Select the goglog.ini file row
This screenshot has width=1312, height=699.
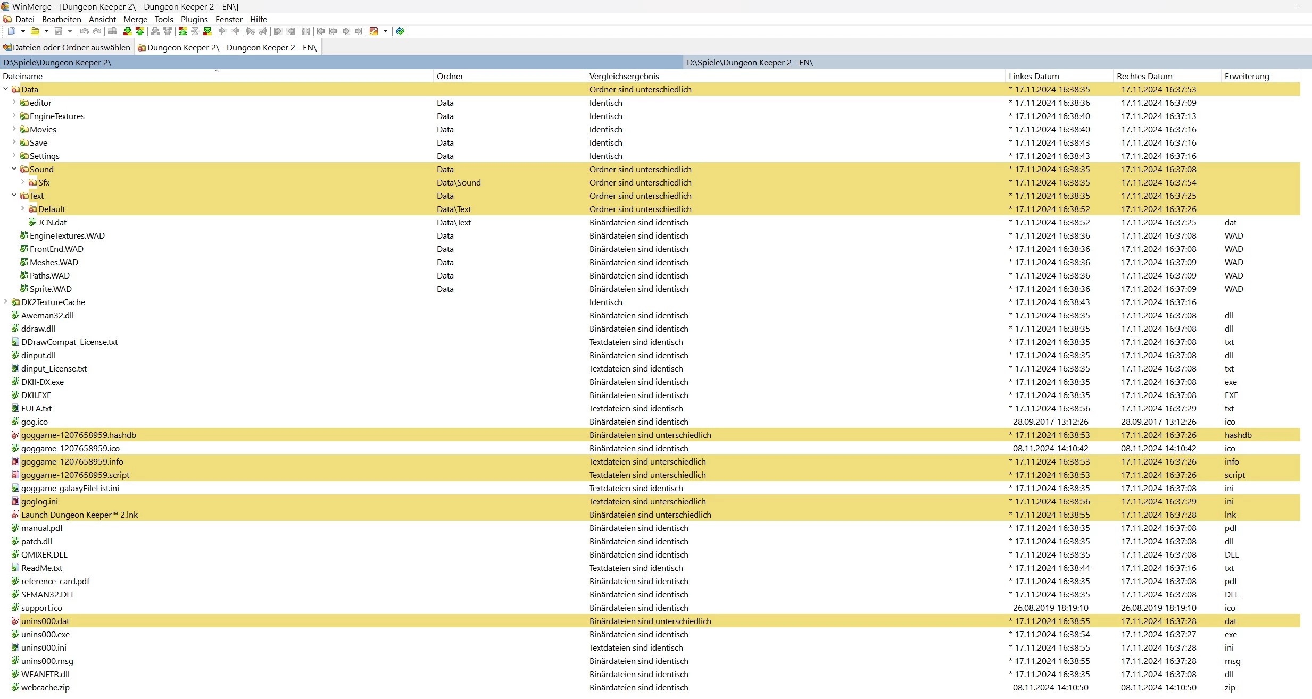650,501
